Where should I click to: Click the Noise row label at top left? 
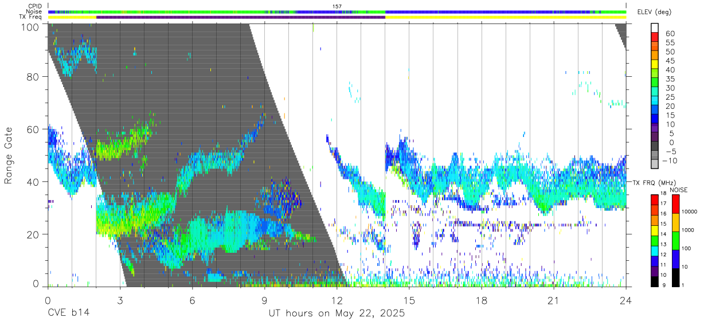point(35,11)
